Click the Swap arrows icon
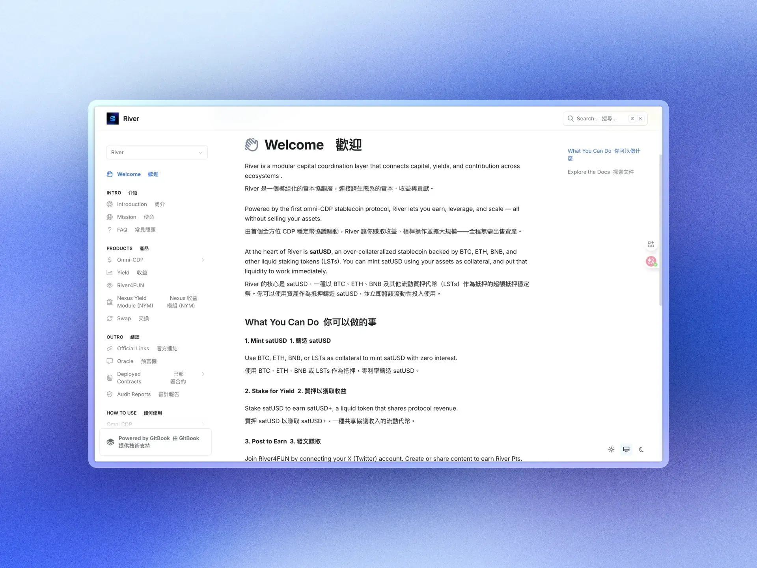The image size is (757, 568). pos(110,318)
